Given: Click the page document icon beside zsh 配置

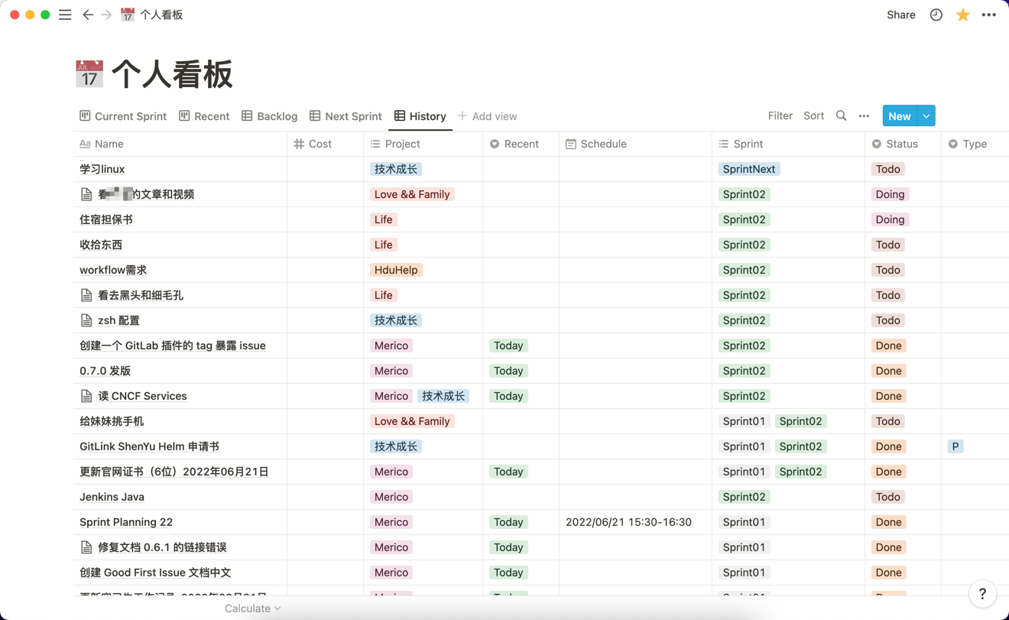Looking at the screenshot, I should click(x=86, y=320).
